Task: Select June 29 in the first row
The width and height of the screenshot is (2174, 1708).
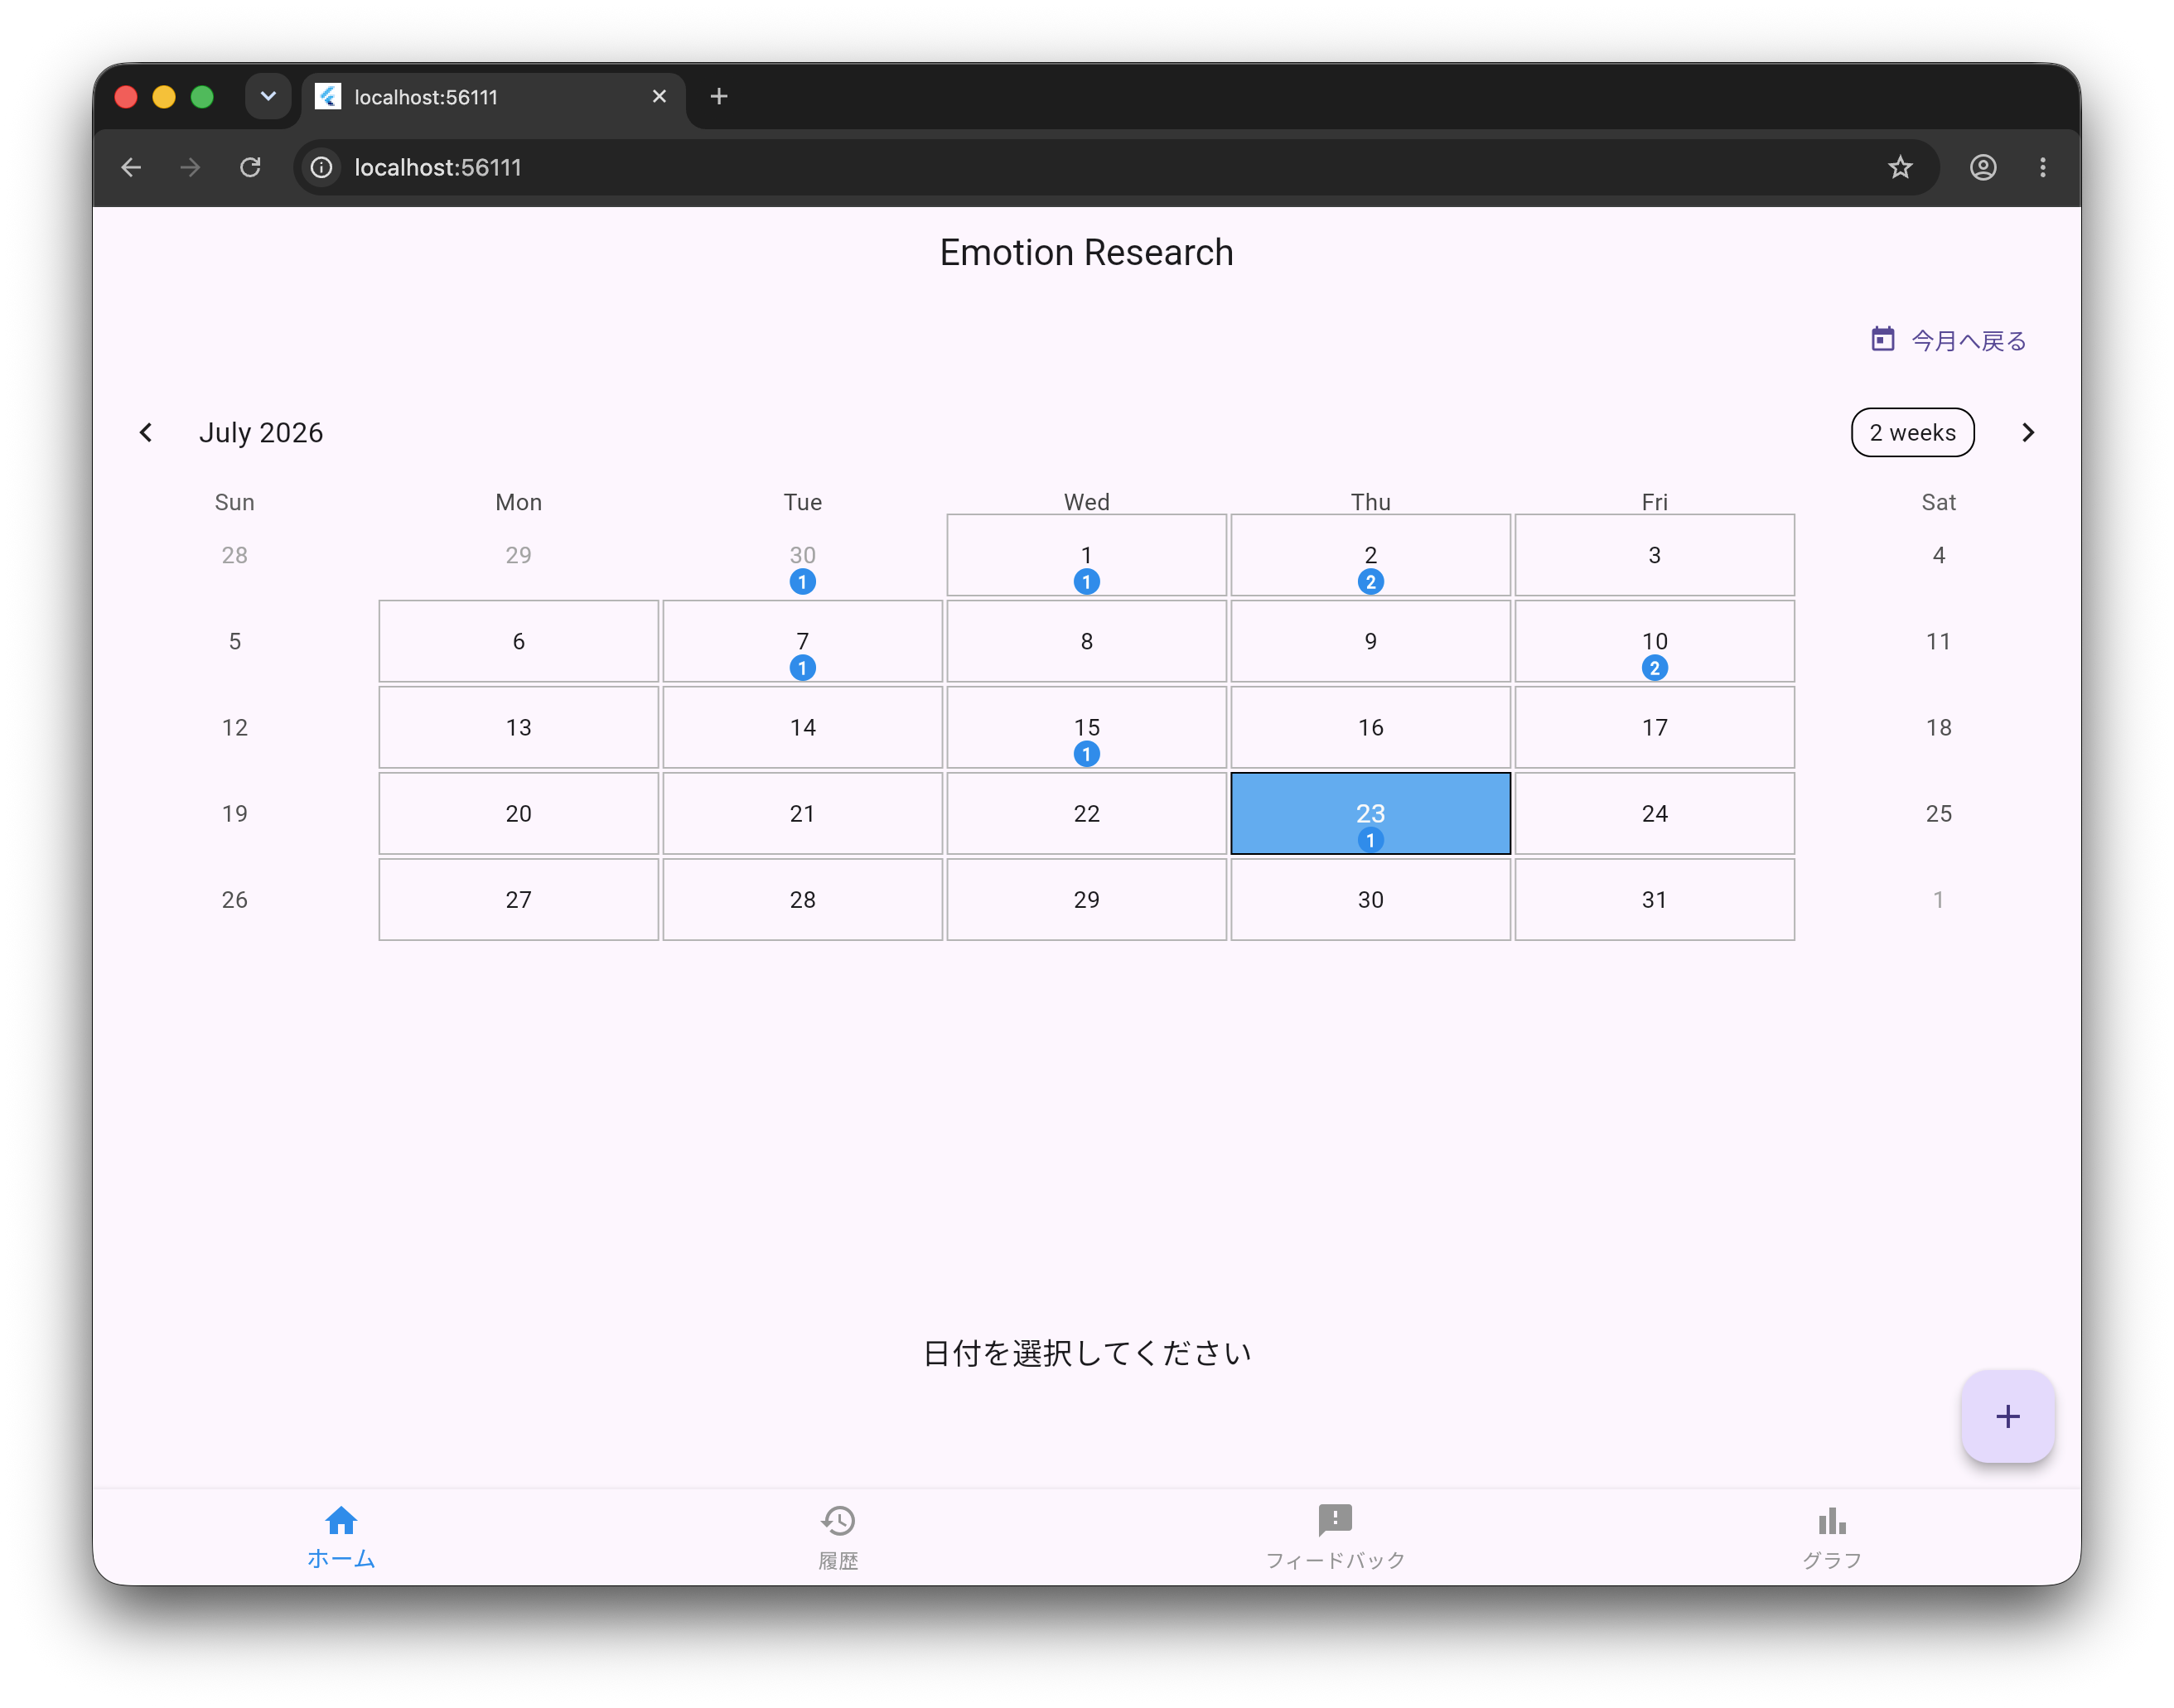Action: [518, 555]
